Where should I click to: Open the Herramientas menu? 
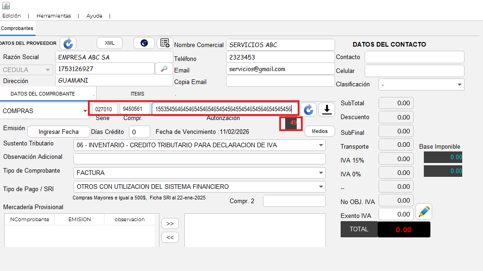point(54,16)
